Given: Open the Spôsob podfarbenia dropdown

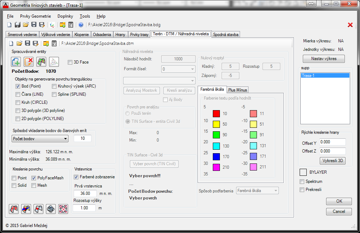Looking at the screenshot, I should coord(257,191).
